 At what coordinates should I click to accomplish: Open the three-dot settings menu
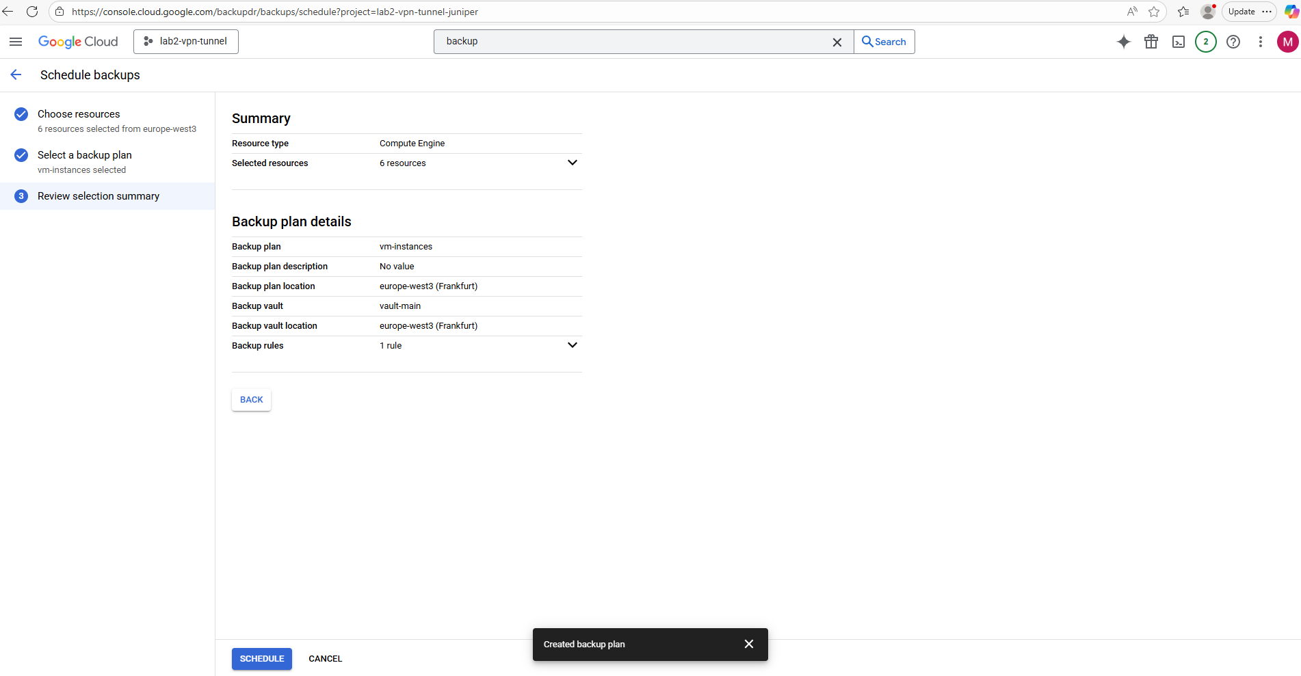1260,42
